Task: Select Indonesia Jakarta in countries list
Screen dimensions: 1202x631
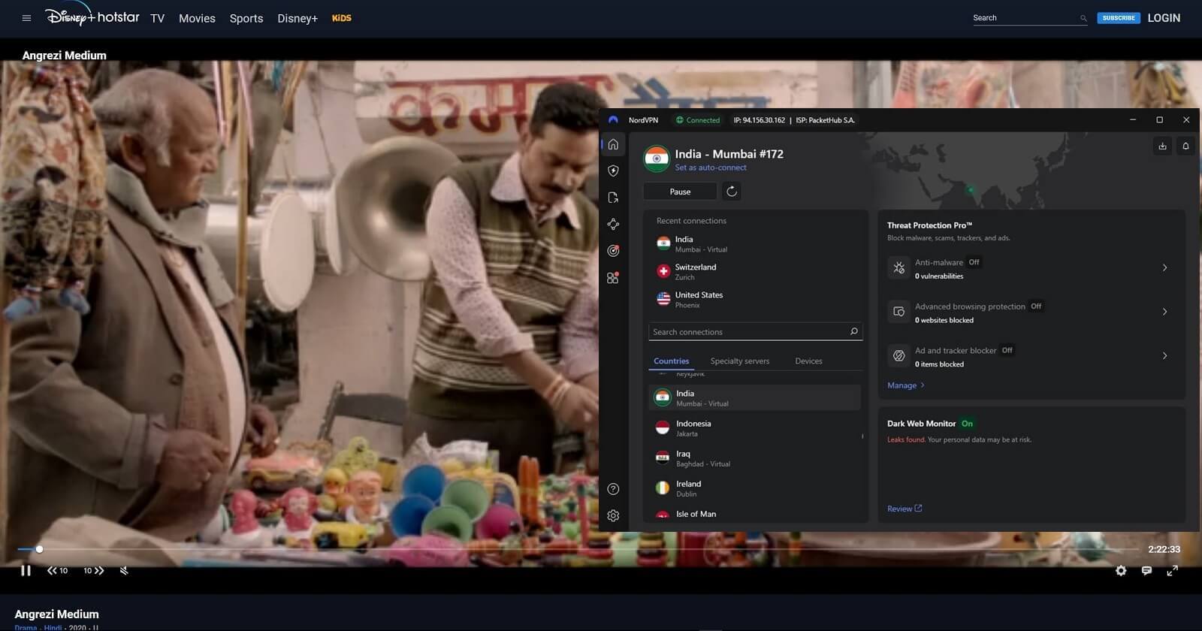Action: tap(755, 428)
